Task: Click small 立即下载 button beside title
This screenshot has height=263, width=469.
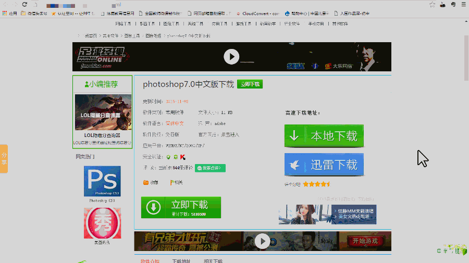Action: (x=250, y=84)
